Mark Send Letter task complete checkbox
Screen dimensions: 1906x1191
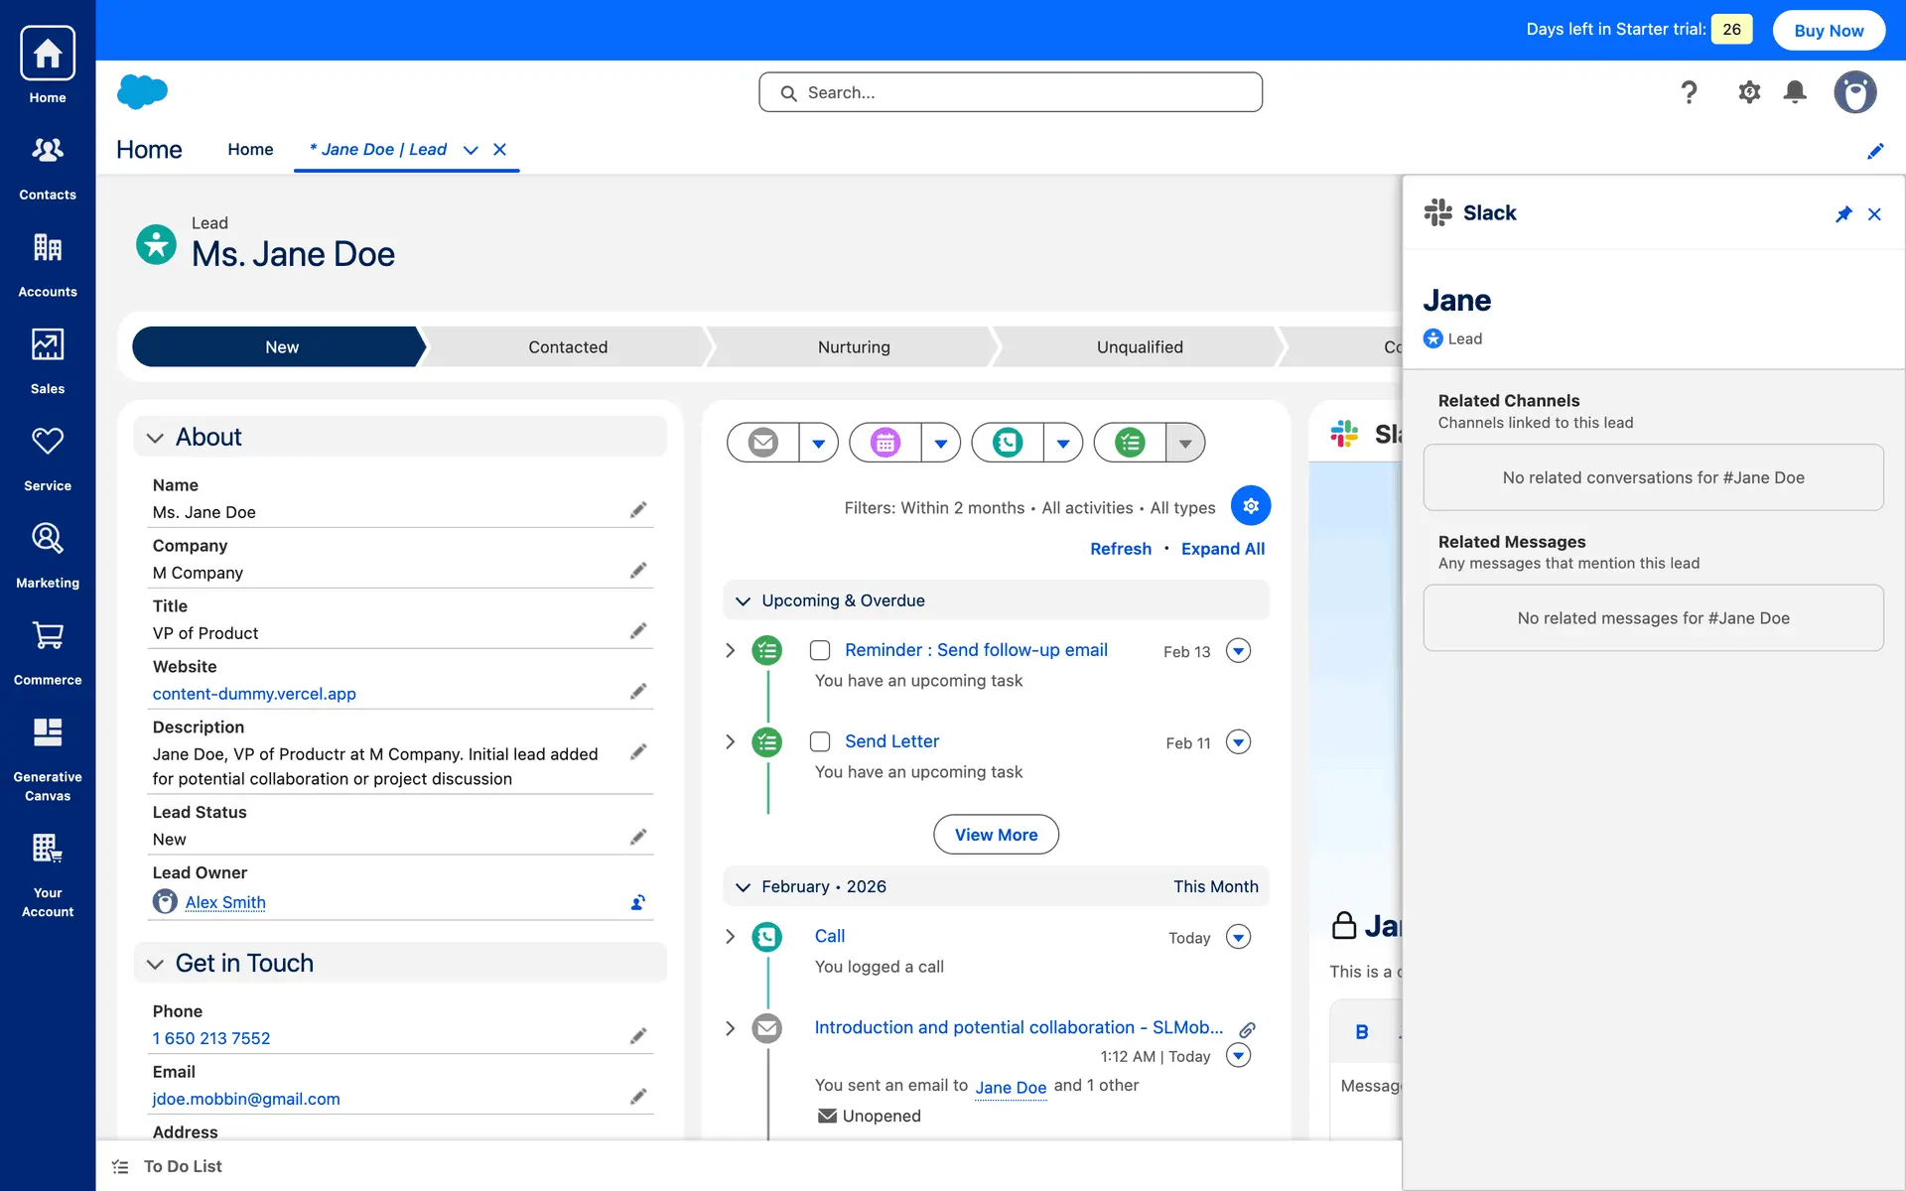(x=820, y=741)
